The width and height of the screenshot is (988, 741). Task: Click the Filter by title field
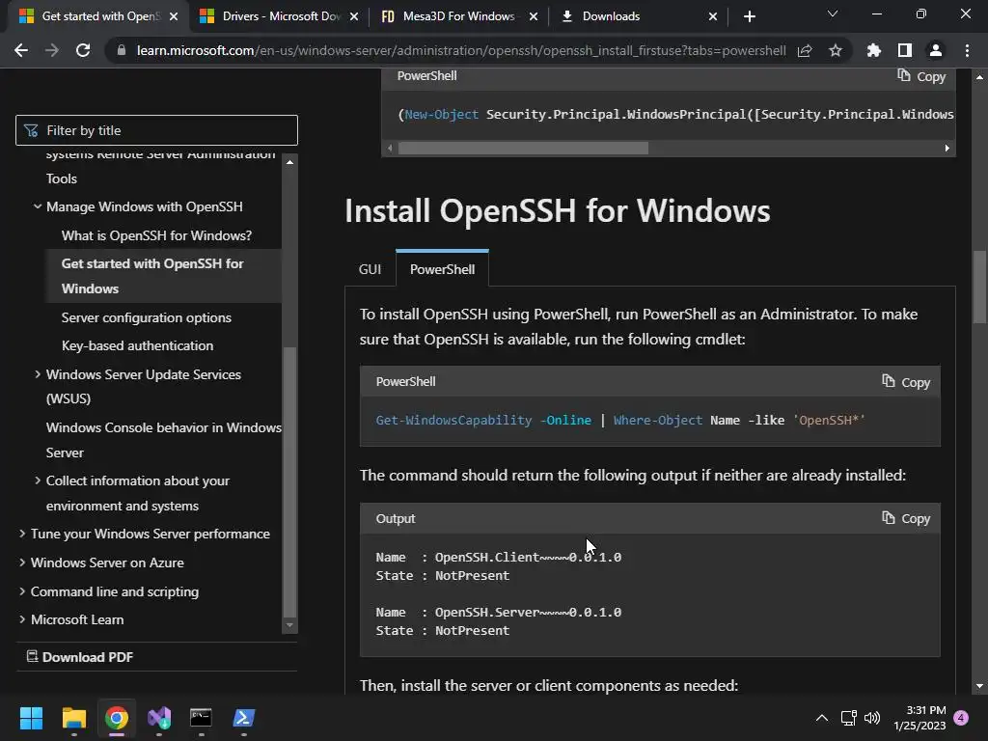pyautogui.click(x=156, y=130)
